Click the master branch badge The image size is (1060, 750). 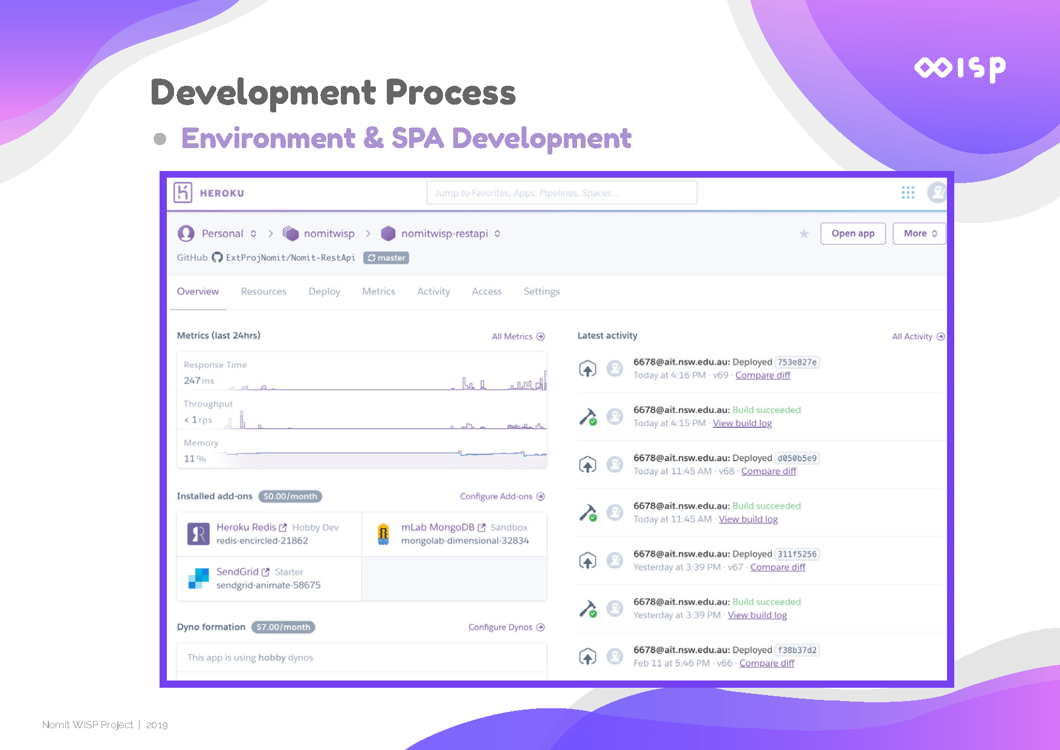(x=386, y=258)
